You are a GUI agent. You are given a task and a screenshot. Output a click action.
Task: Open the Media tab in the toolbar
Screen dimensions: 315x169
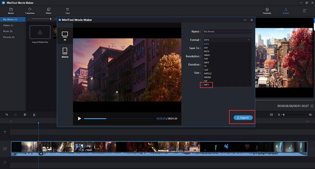click(x=11, y=11)
